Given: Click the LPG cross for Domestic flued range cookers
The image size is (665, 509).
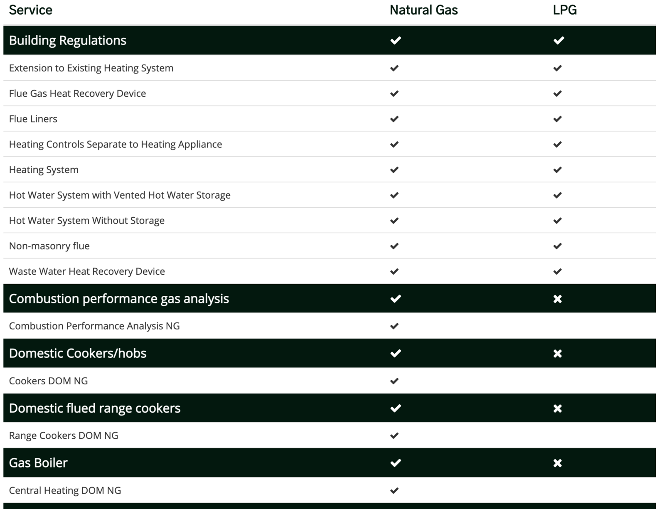Looking at the screenshot, I should 557,408.
